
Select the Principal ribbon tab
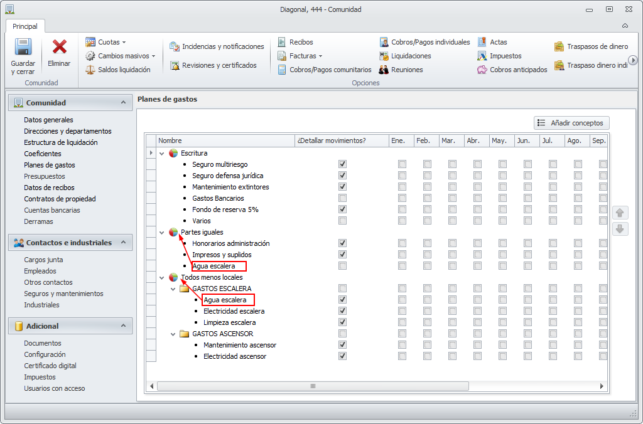tap(25, 26)
